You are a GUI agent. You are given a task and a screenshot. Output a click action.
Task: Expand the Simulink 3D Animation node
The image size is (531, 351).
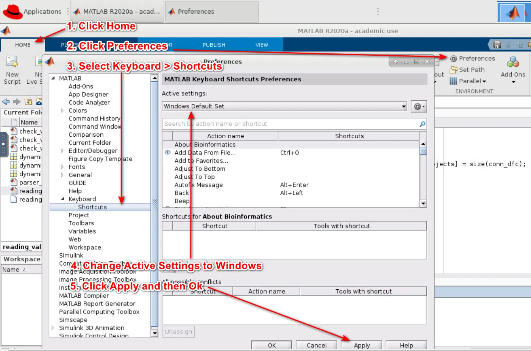pyautogui.click(x=53, y=328)
